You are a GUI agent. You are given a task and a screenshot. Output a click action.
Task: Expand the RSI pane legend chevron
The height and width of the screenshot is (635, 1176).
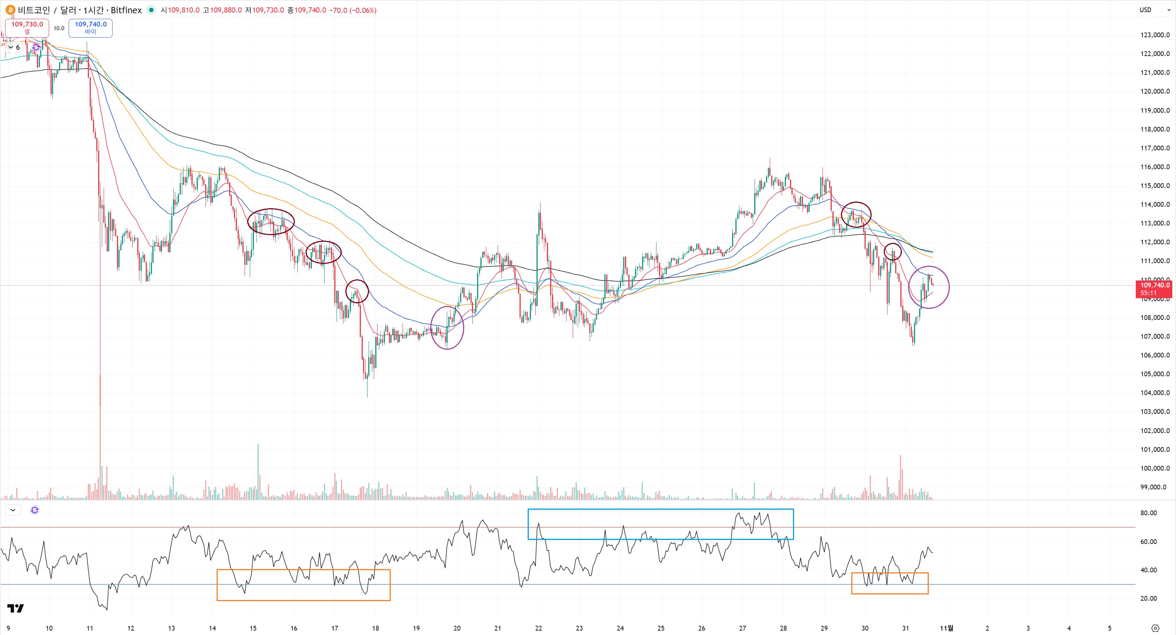[13, 510]
